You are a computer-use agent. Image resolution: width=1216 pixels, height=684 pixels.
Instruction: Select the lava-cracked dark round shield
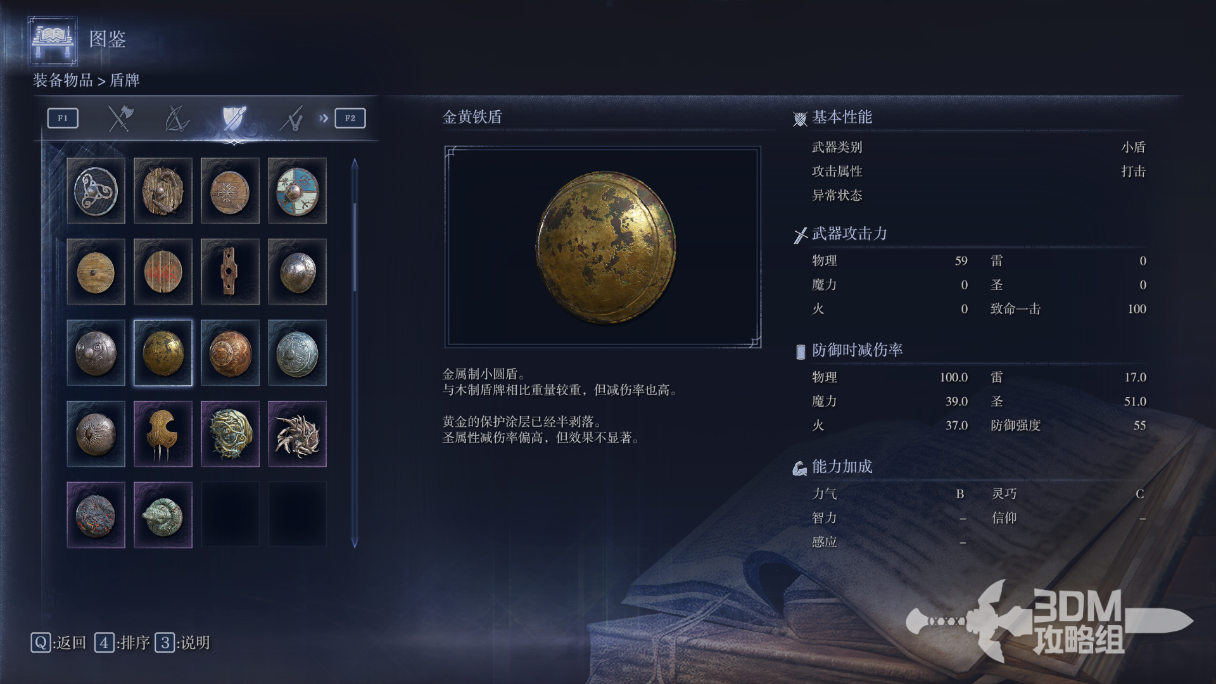click(x=96, y=515)
